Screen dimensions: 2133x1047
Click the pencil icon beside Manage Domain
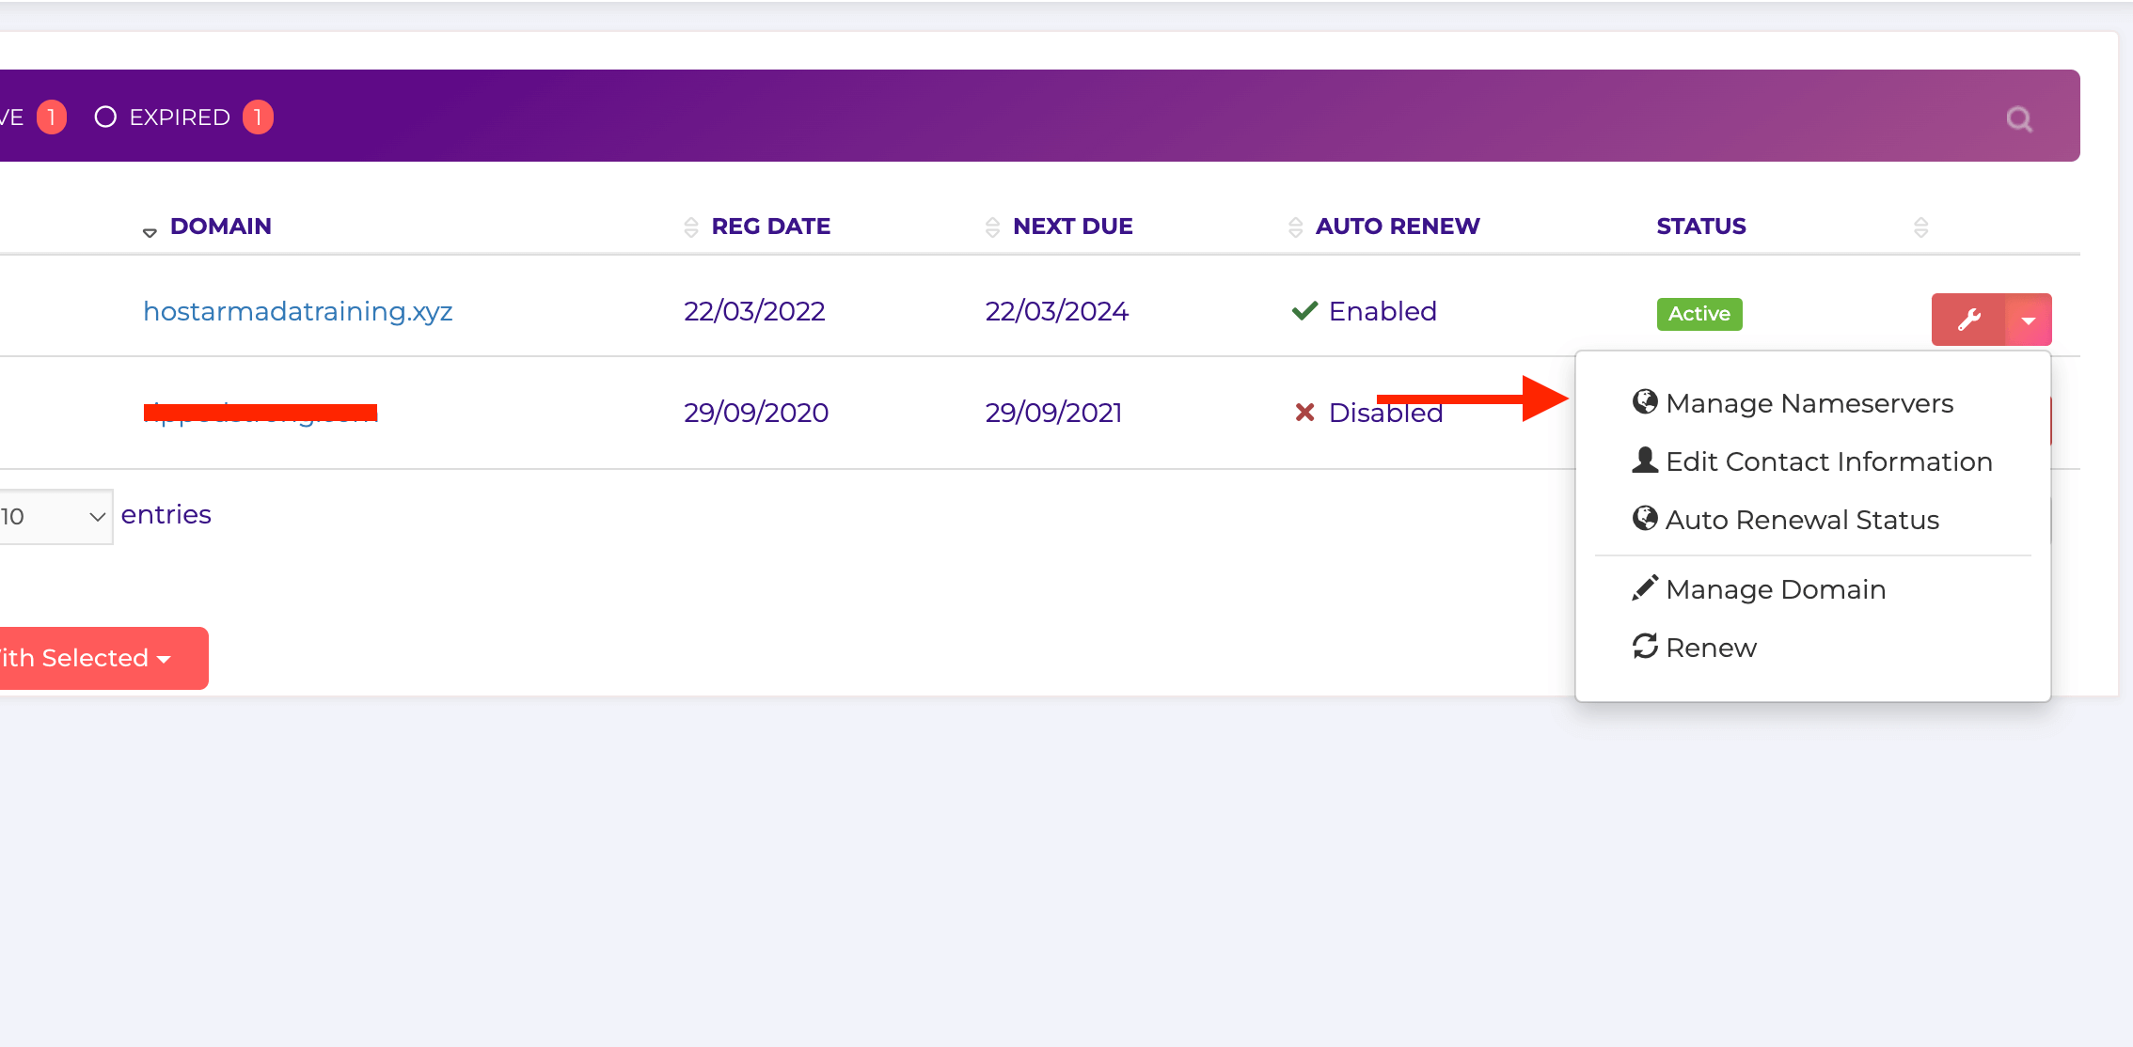point(1645,588)
